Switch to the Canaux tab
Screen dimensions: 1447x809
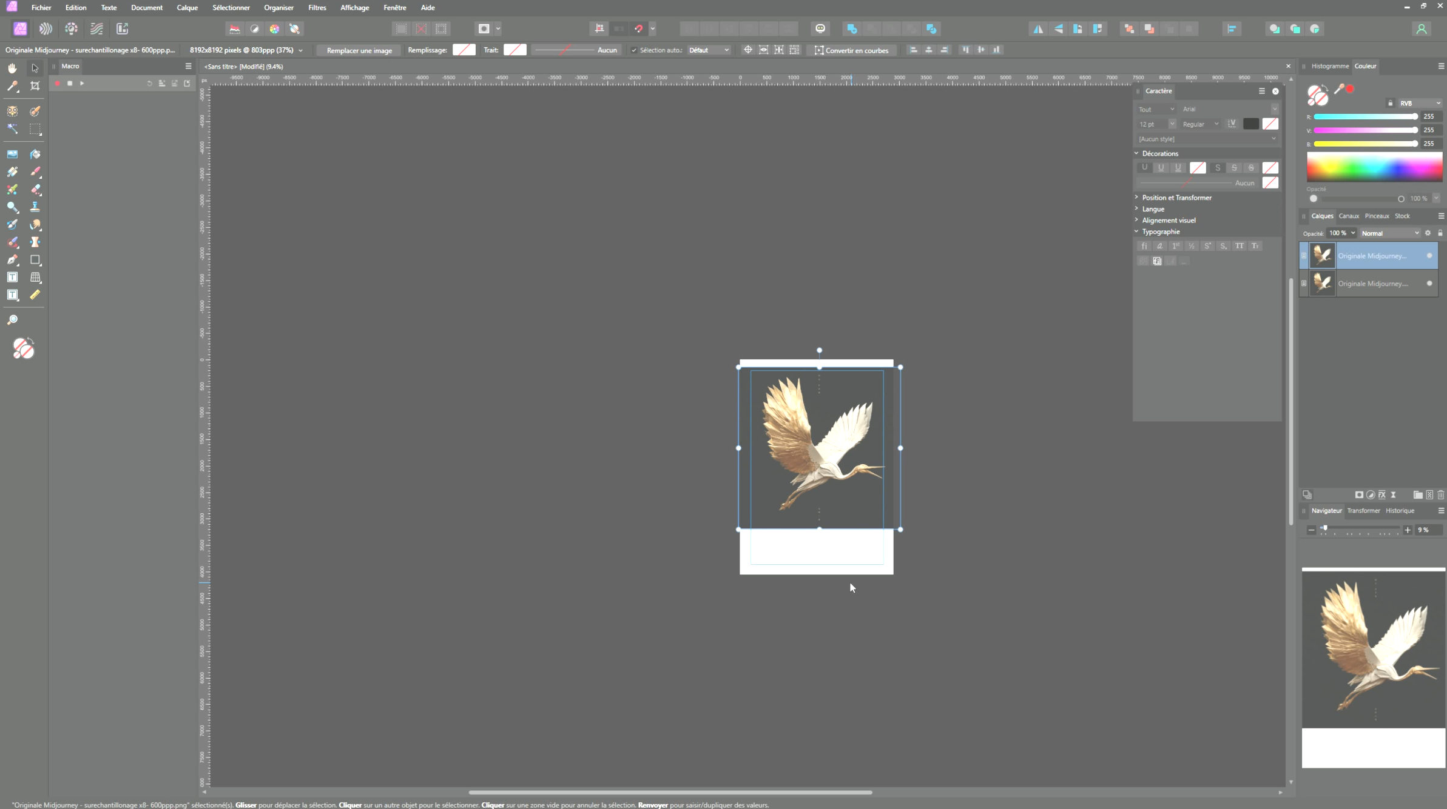click(1348, 216)
